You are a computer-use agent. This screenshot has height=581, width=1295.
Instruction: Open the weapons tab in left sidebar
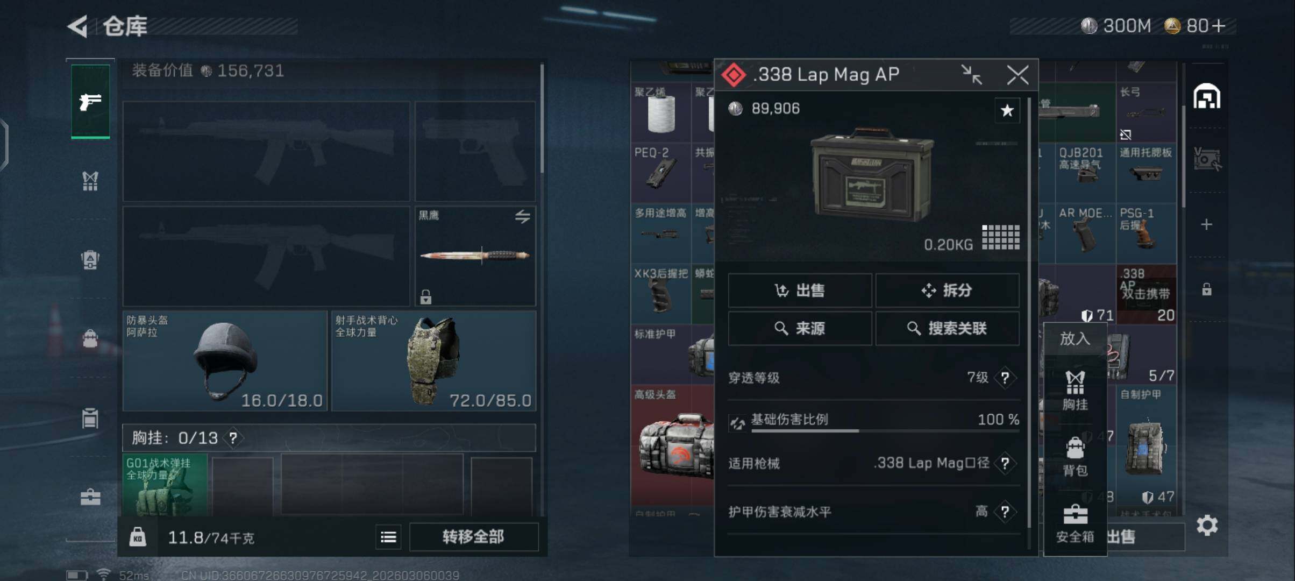point(90,102)
